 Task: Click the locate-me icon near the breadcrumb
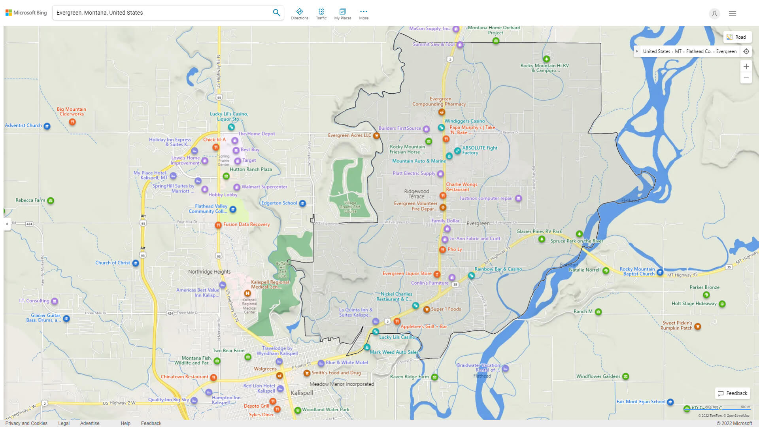[746, 51]
